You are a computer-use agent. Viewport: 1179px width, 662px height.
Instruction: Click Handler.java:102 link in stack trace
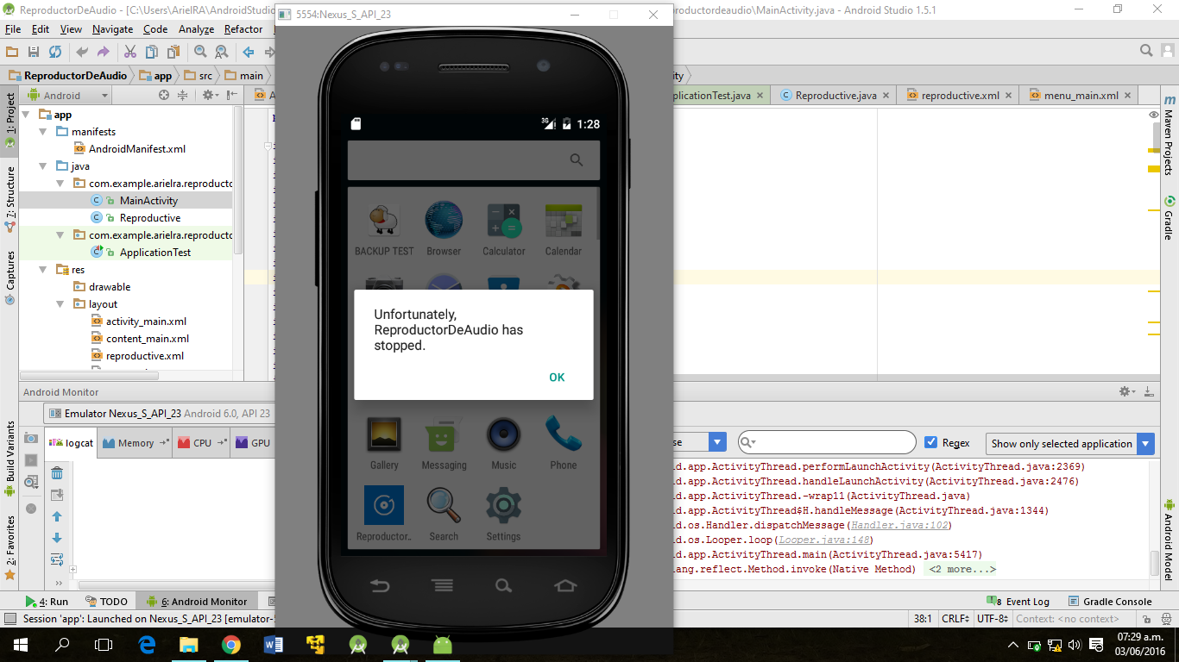pyautogui.click(x=899, y=525)
